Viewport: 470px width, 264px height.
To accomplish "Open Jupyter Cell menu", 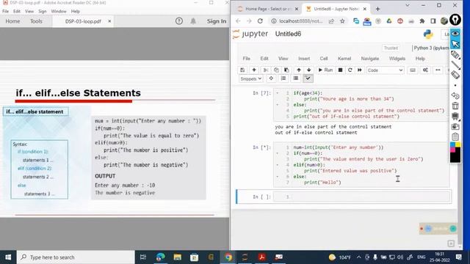I will [324, 59].
